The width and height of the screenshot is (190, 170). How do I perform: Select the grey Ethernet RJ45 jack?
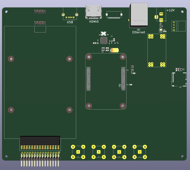tap(139, 15)
